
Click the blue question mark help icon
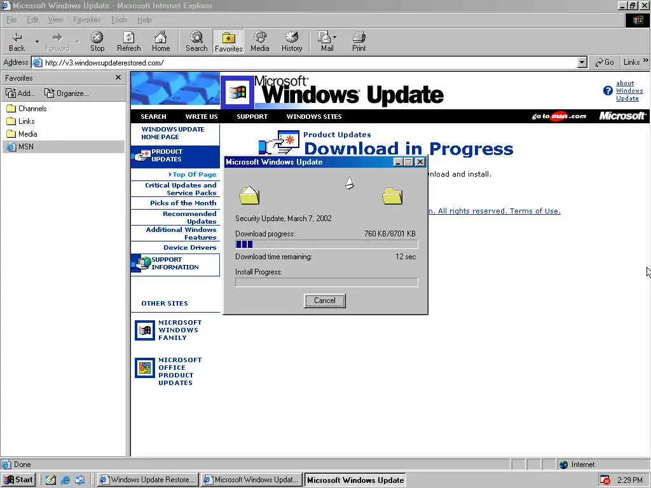(x=608, y=90)
